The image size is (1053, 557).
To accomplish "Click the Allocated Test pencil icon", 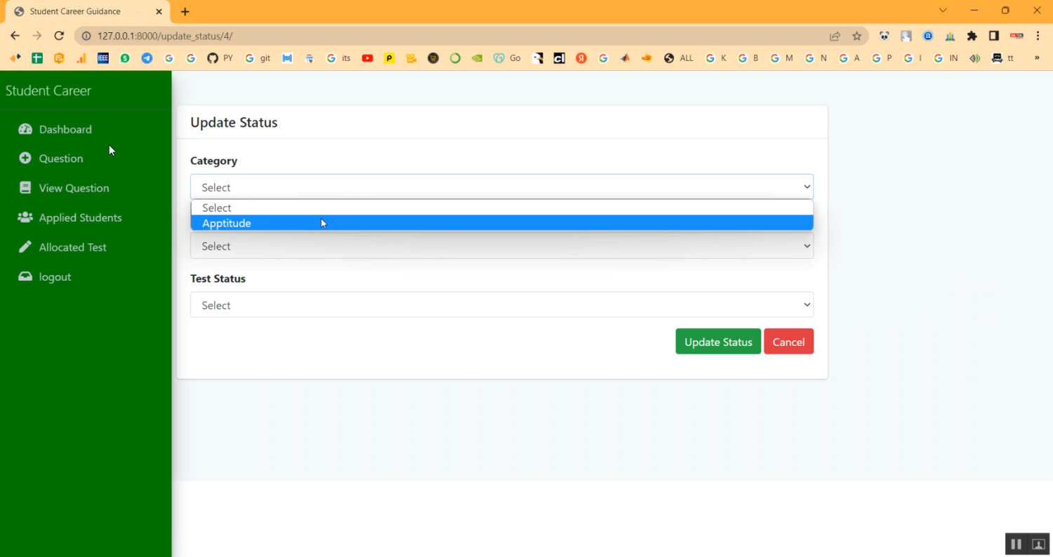I will point(25,247).
